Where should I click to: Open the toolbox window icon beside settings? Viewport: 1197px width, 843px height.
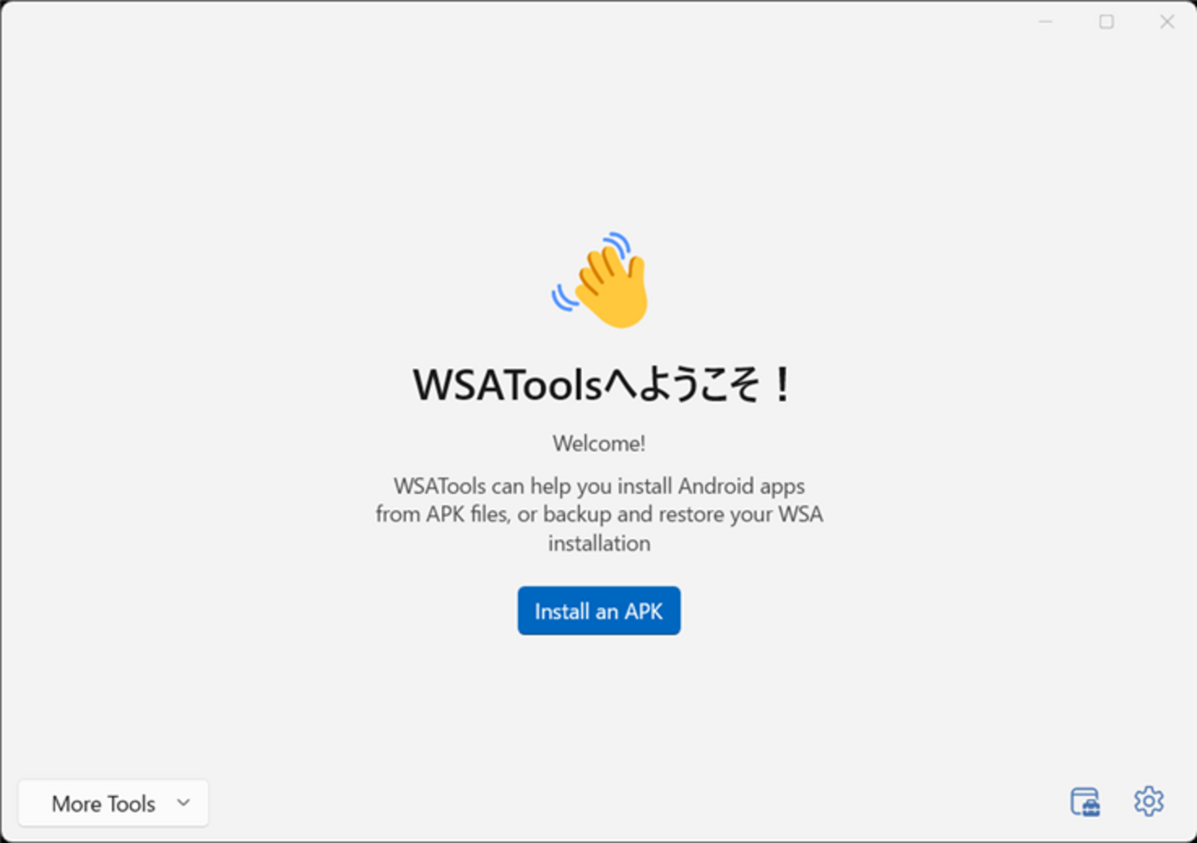coord(1086,802)
